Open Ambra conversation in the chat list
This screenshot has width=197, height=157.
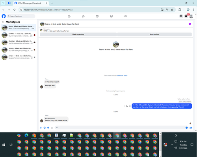[19, 57]
